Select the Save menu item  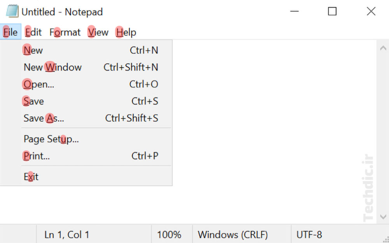click(x=34, y=101)
